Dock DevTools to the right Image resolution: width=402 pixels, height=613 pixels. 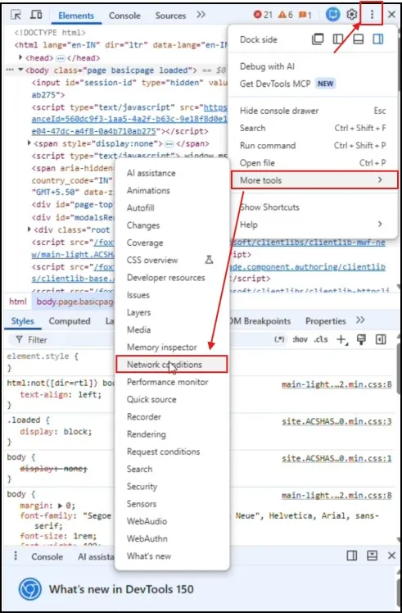(378, 39)
